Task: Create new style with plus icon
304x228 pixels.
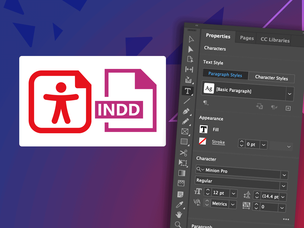Action: [288, 108]
